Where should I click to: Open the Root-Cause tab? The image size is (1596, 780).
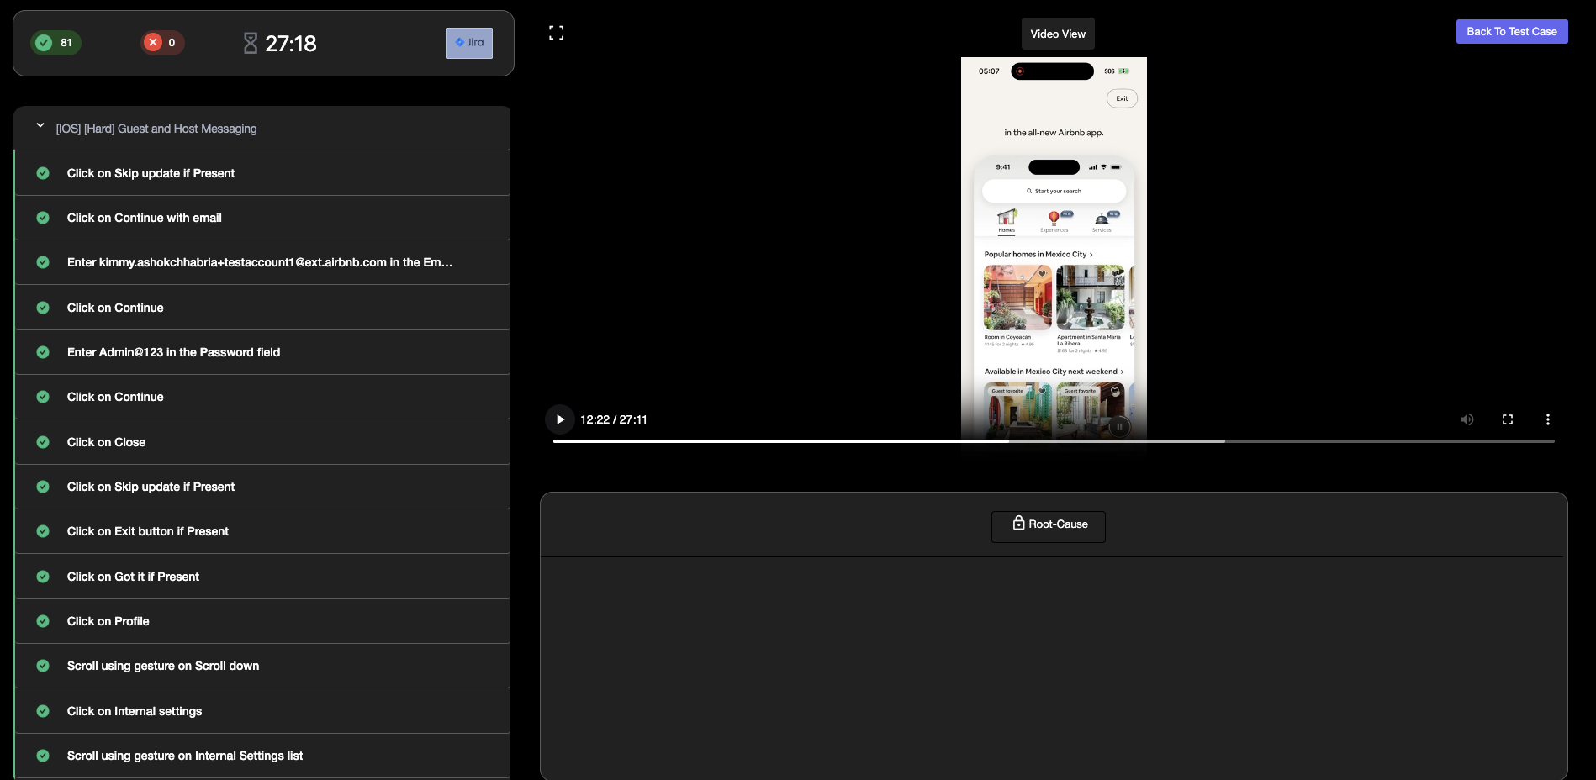[x=1048, y=524]
